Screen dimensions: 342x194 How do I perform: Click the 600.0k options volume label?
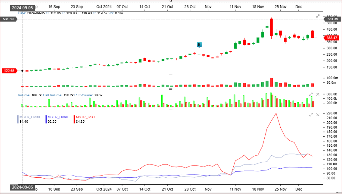[332, 94]
